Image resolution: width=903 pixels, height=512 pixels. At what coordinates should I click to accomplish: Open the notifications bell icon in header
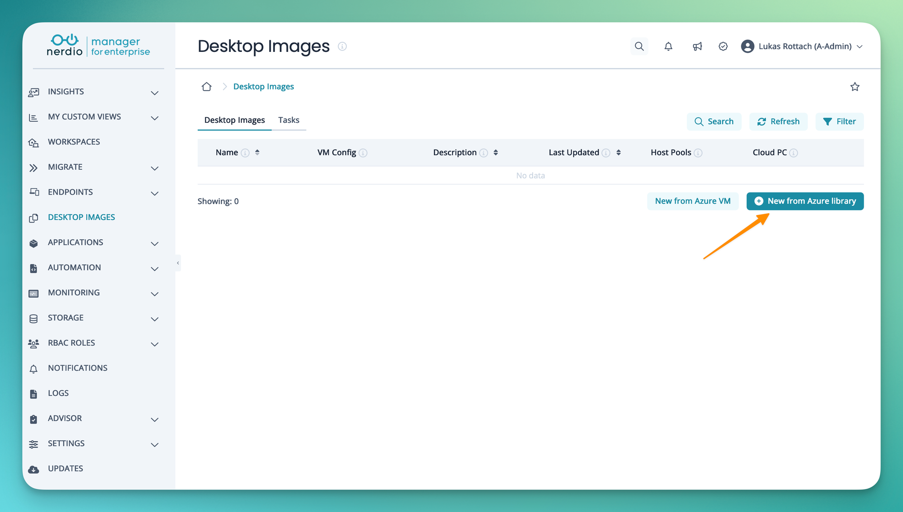[668, 46]
